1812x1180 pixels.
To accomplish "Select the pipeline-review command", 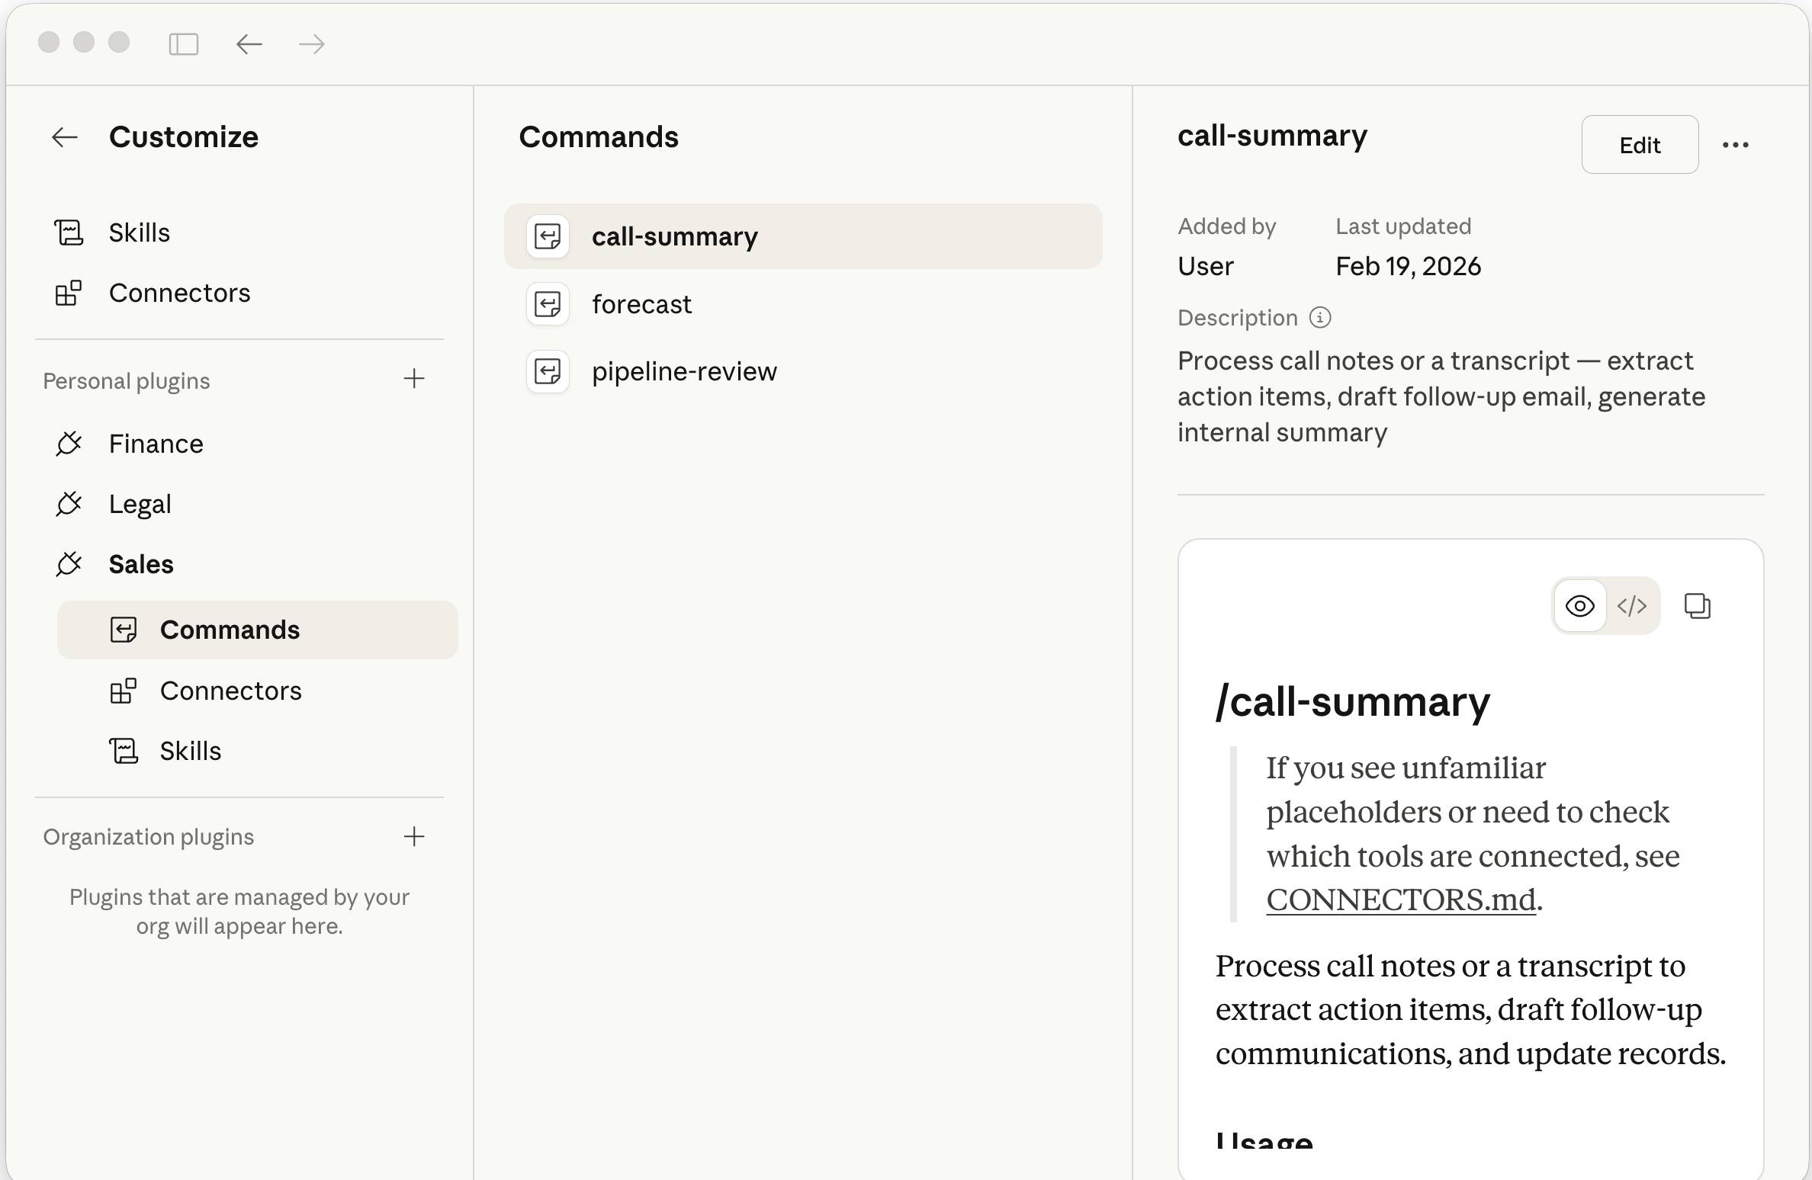I will pos(684,371).
